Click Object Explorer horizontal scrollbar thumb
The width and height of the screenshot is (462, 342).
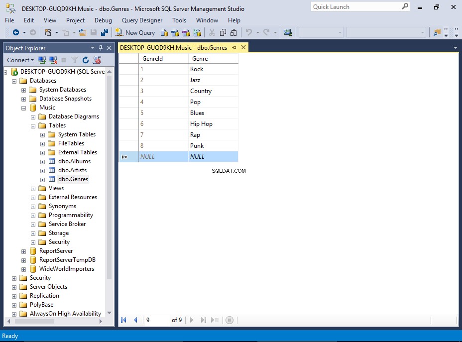[34, 322]
